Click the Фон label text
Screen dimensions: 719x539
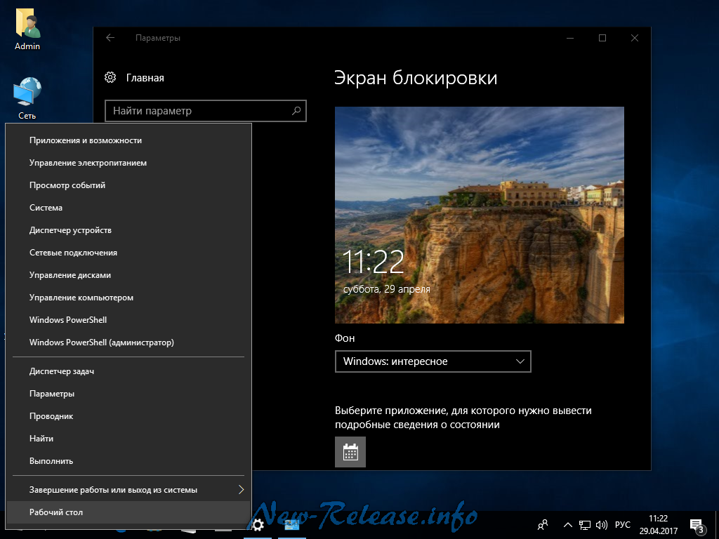click(345, 338)
